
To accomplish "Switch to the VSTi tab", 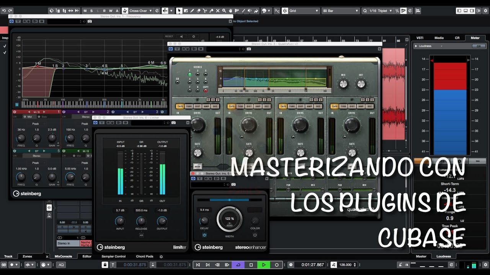I will [420, 38].
